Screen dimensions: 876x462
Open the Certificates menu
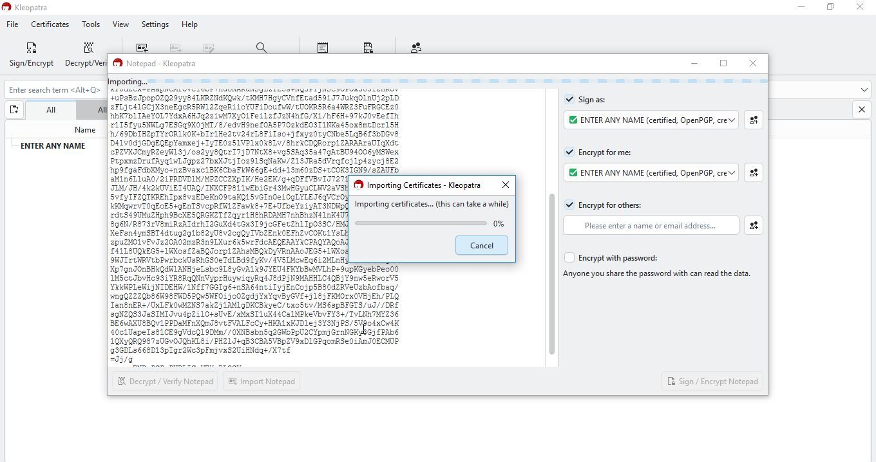50,24
